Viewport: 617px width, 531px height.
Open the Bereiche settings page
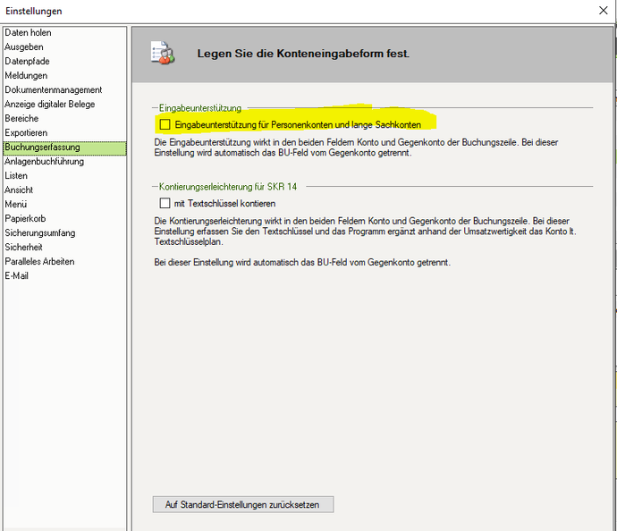(21, 119)
